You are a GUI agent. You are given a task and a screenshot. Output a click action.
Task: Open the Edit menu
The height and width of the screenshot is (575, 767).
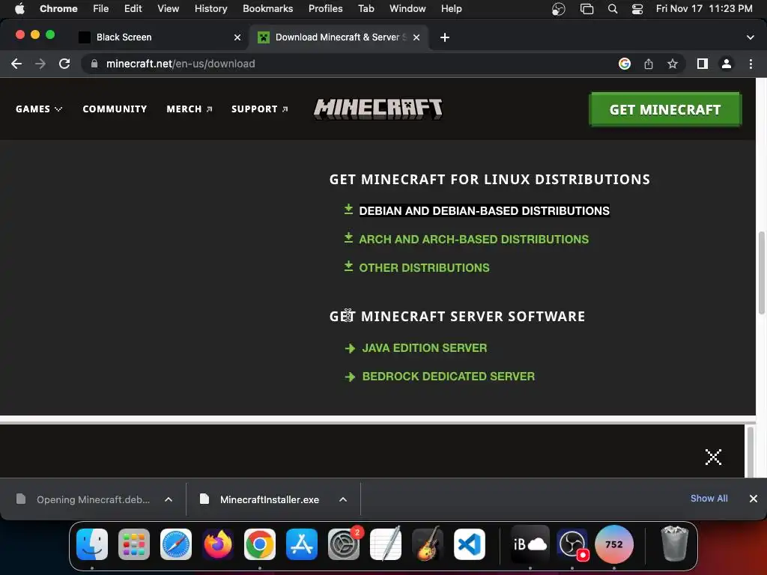tap(133, 9)
